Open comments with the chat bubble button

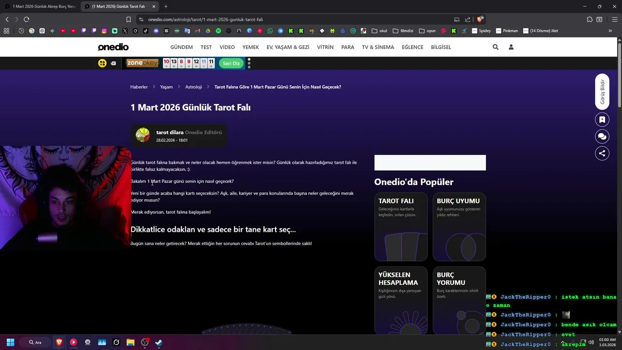tap(602, 137)
